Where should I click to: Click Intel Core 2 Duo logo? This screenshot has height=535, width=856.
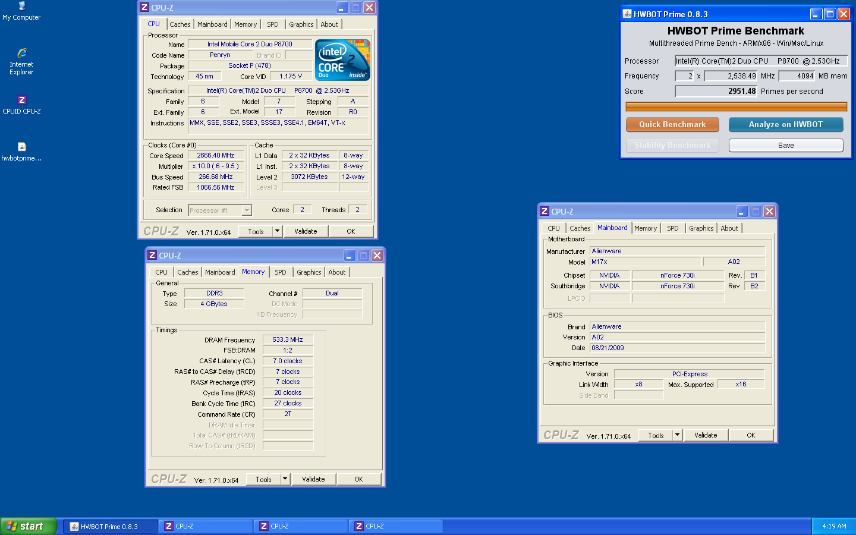tap(342, 60)
